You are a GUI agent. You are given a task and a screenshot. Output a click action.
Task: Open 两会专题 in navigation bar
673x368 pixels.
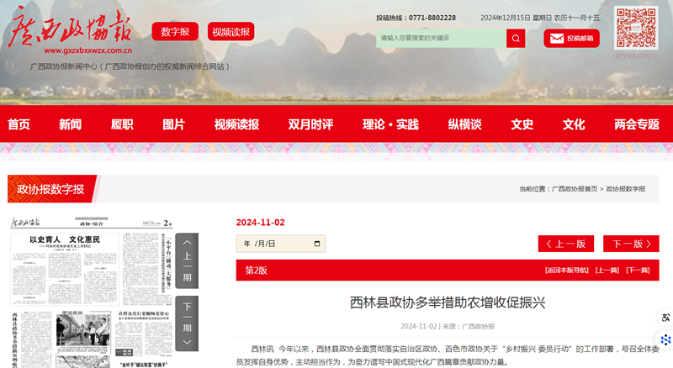pyautogui.click(x=637, y=124)
